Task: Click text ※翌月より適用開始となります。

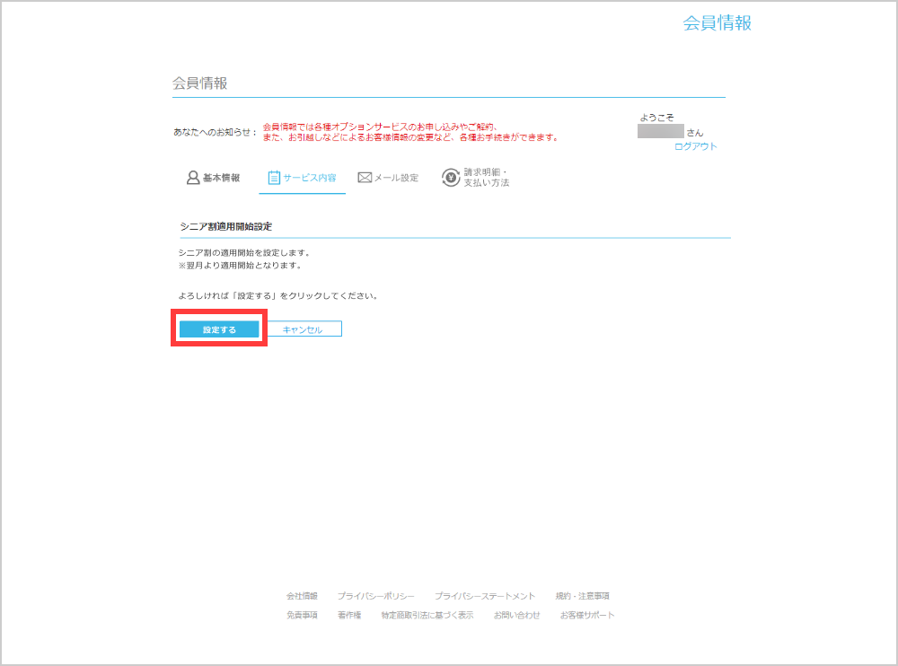Action: tap(240, 265)
